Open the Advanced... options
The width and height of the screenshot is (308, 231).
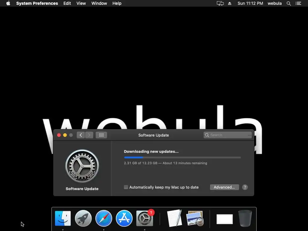224,187
